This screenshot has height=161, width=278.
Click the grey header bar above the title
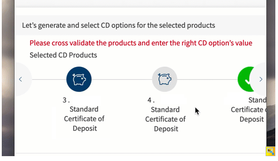(140, 4)
